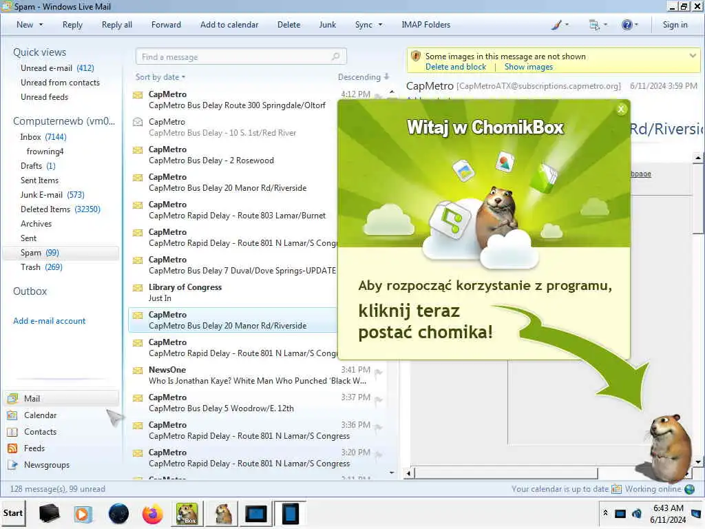
Task: Open Unread e-mail quick view
Action: pyautogui.click(x=57, y=68)
